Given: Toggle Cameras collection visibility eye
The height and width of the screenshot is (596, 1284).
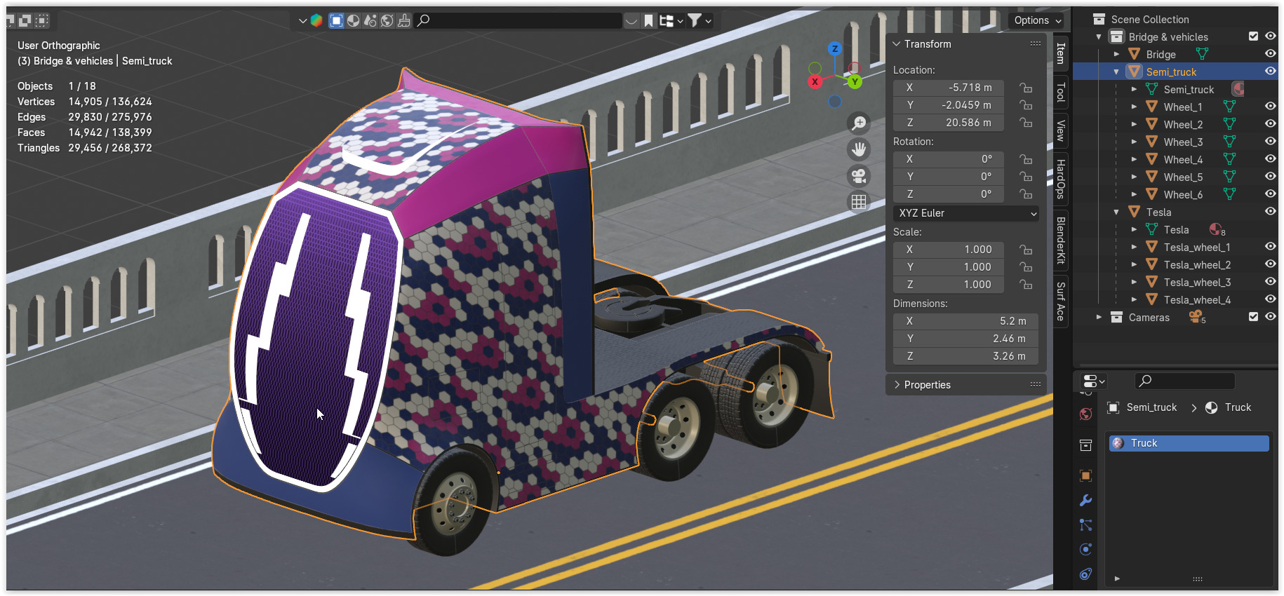Looking at the screenshot, I should tap(1270, 316).
